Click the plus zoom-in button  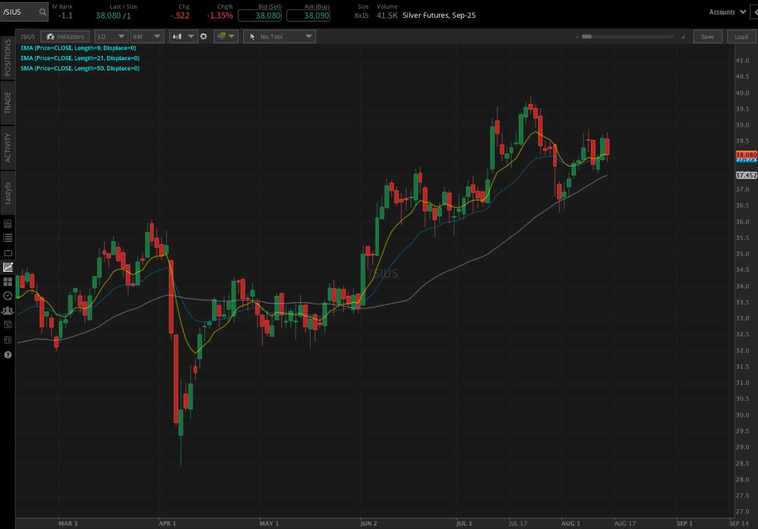[683, 37]
